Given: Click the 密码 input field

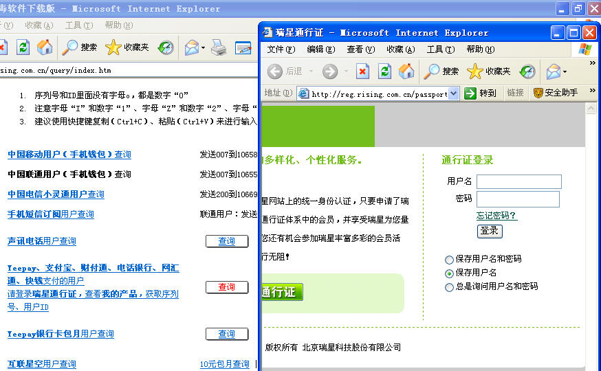Looking at the screenshot, I should pyautogui.click(x=518, y=199).
